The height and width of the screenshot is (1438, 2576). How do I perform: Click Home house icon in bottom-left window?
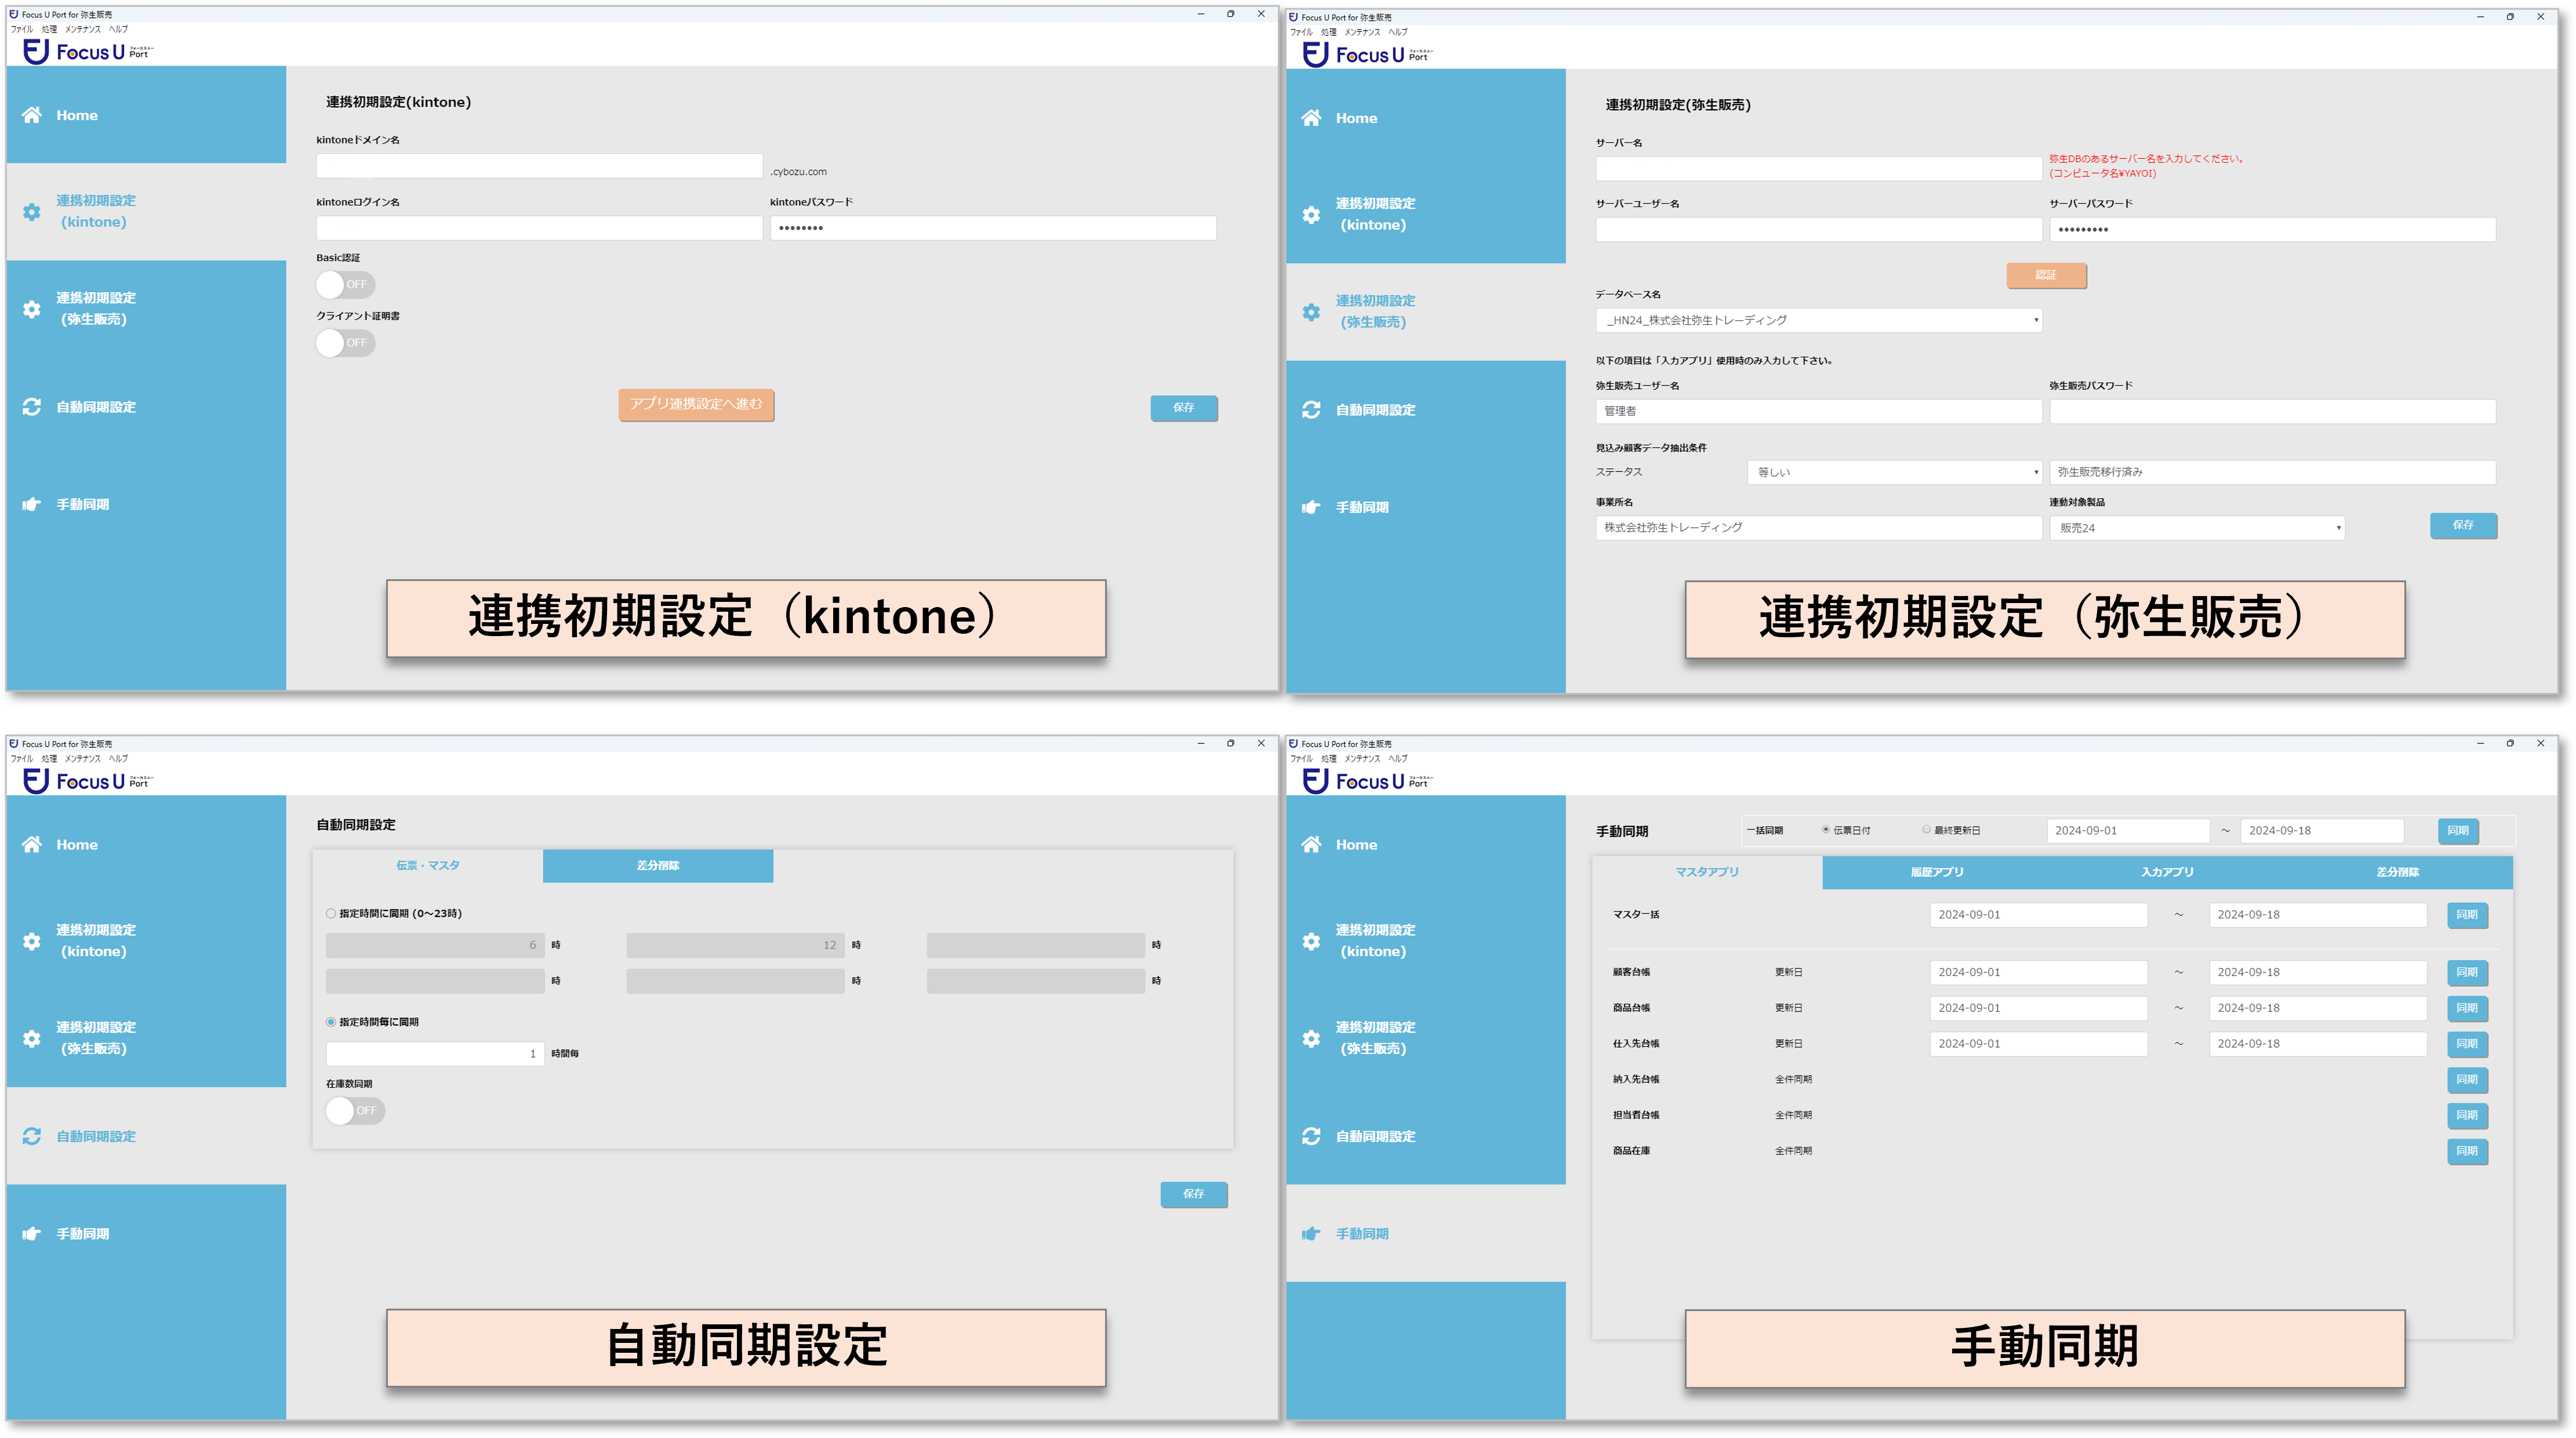tap(32, 844)
